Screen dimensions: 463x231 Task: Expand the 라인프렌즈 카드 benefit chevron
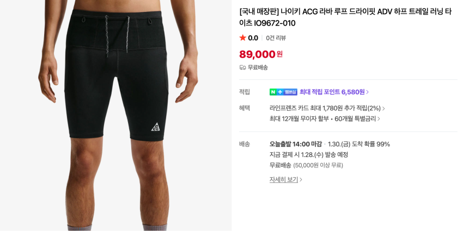[383, 109]
